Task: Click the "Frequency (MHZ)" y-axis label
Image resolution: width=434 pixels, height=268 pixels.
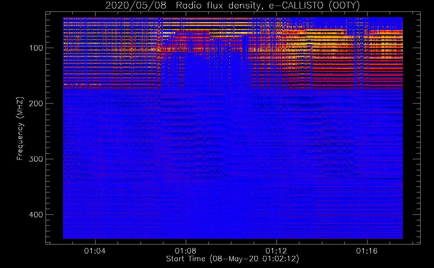Action: click(x=20, y=128)
